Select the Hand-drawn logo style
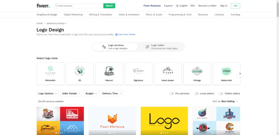 tap(168, 74)
